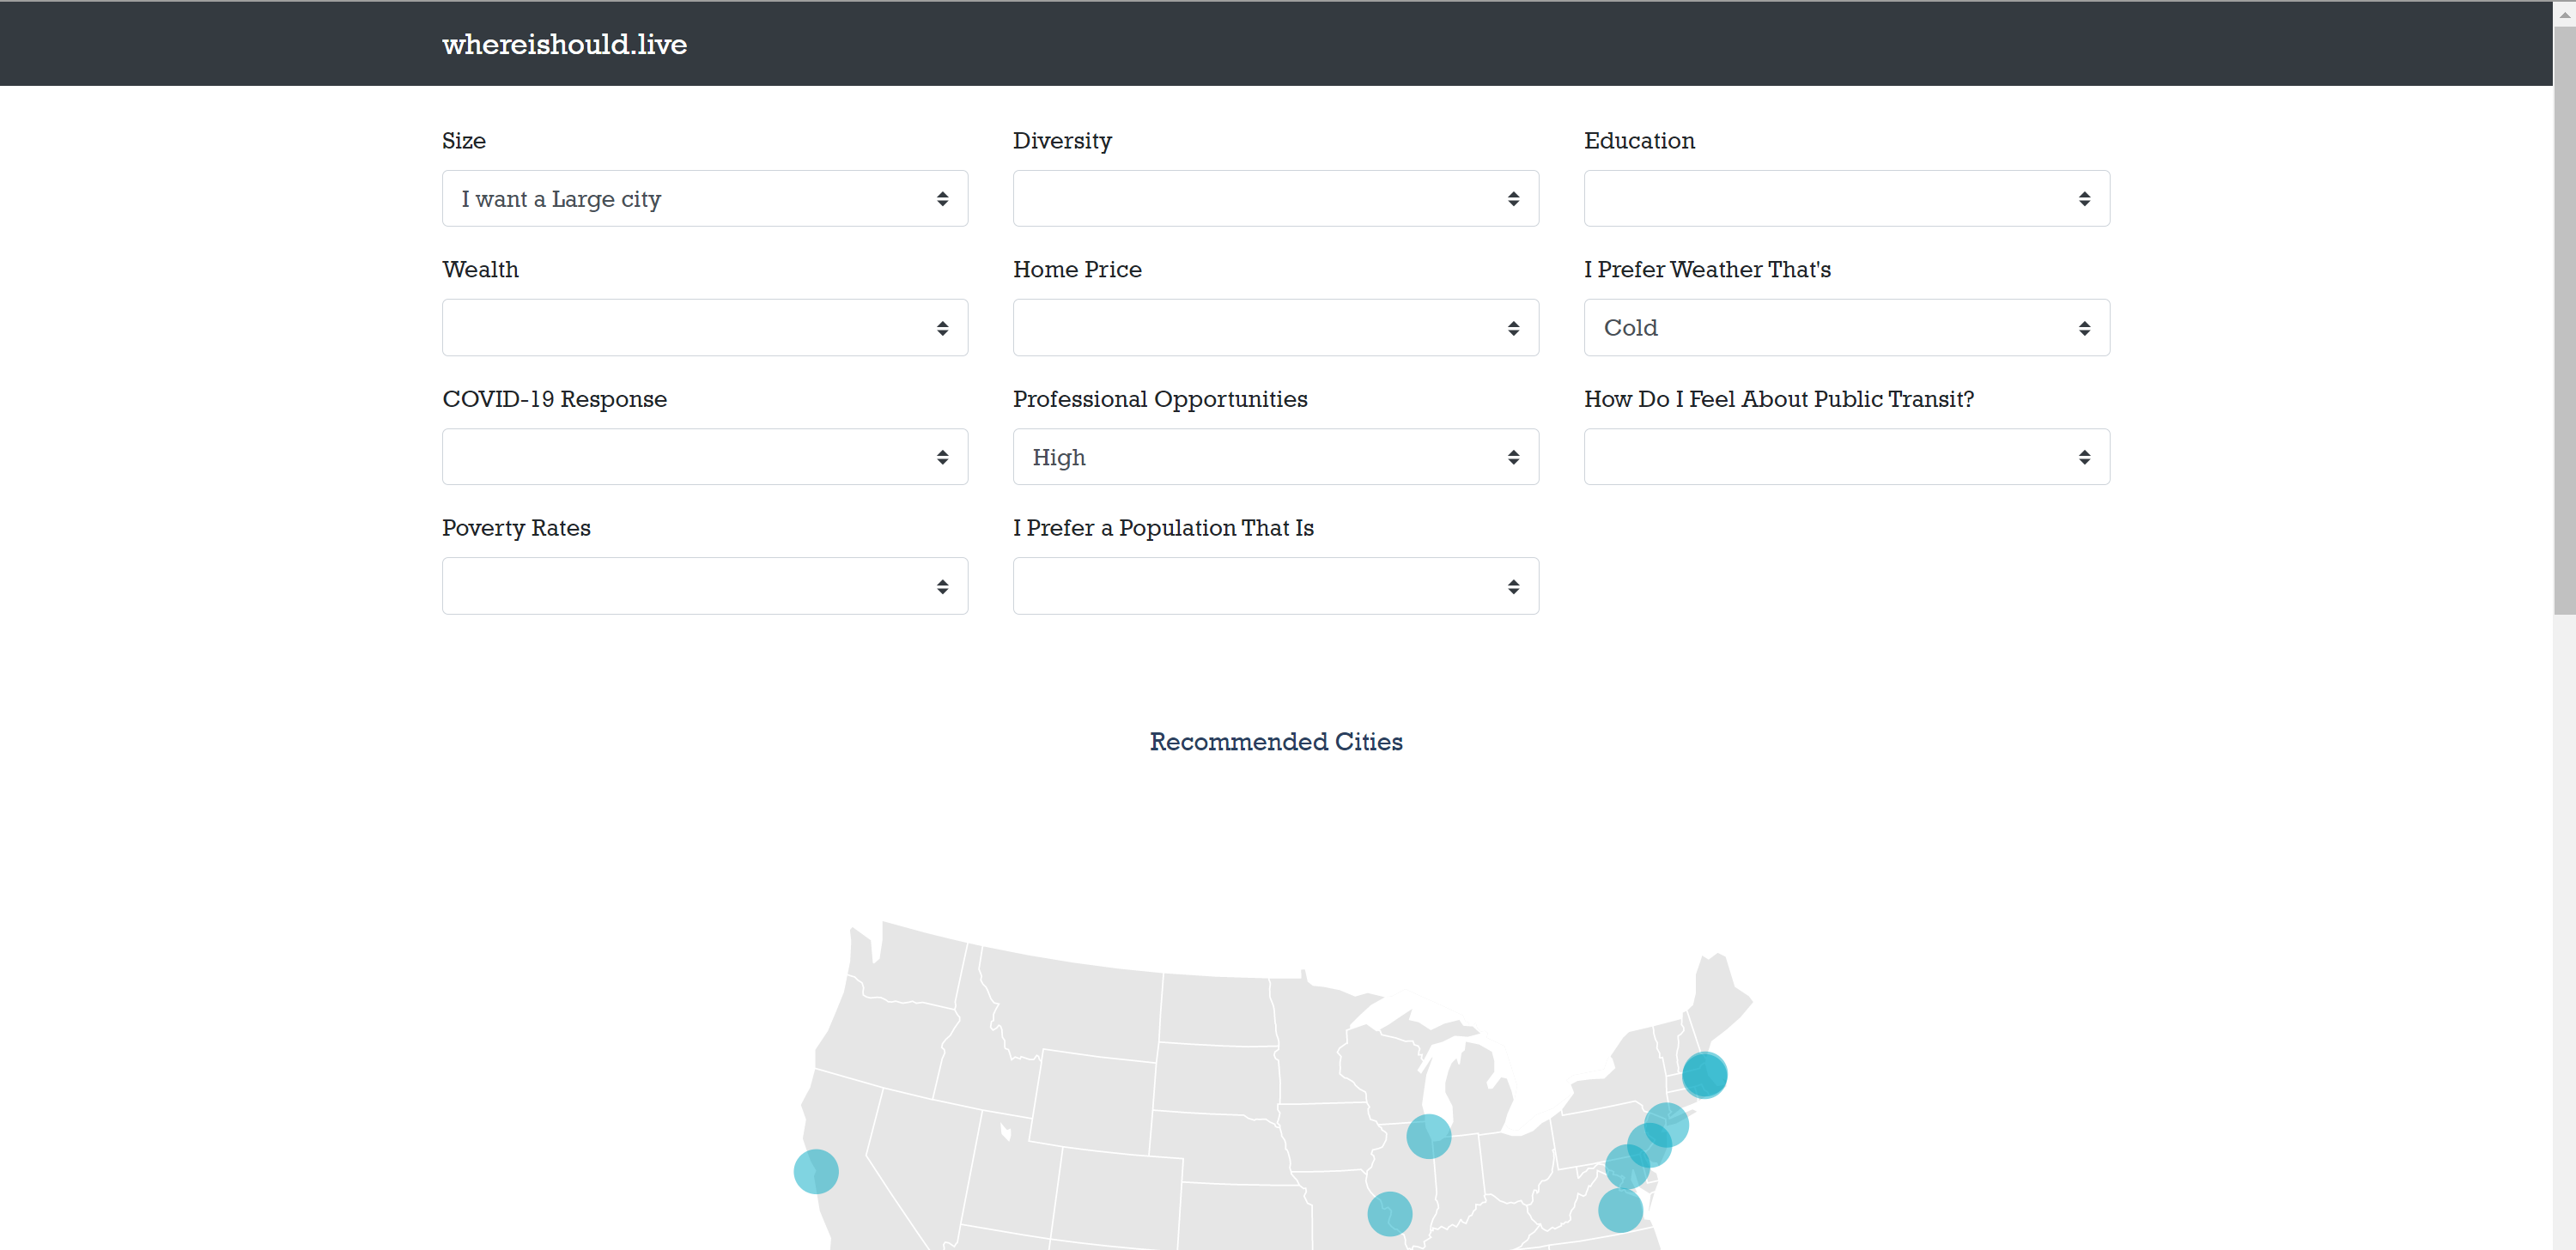Expand the Home Price dropdown
2576x1250 pixels.
coord(1275,327)
